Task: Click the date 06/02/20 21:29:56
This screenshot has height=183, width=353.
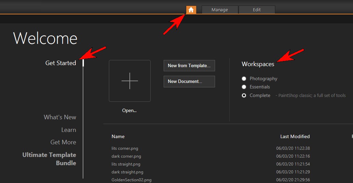Action: 293,180
